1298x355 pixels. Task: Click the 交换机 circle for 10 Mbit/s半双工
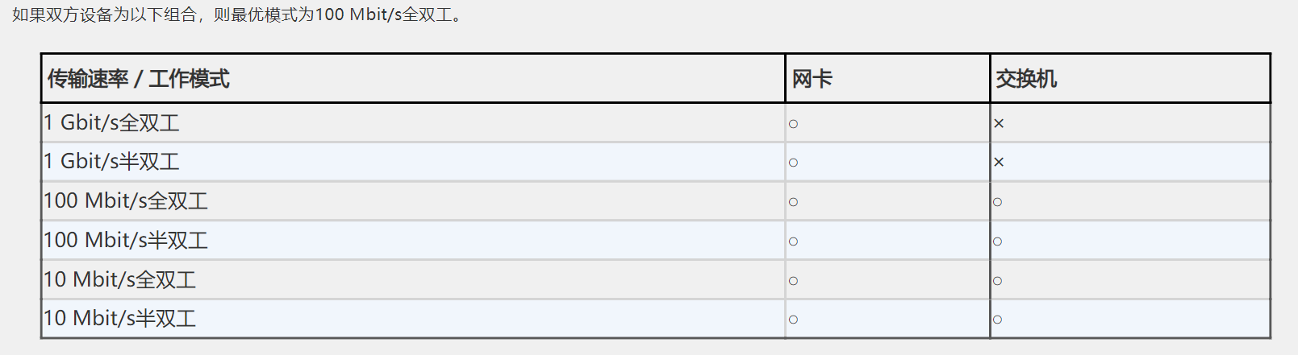coord(998,320)
